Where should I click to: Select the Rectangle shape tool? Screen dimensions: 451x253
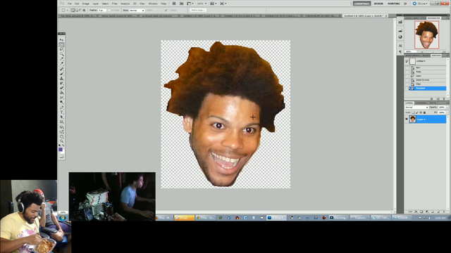[61, 122]
